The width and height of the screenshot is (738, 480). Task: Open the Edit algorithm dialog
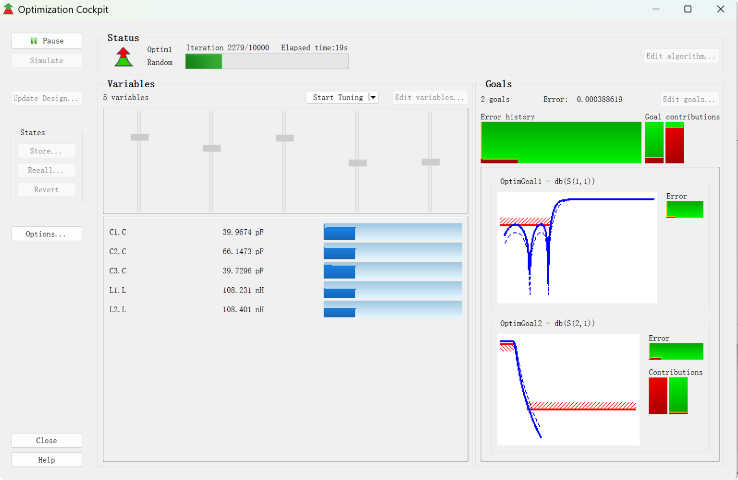[x=681, y=56]
